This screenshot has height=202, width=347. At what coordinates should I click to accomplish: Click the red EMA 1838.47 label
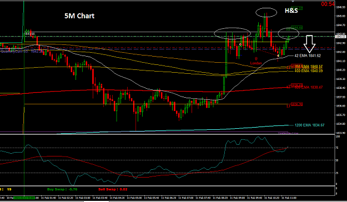coord(309,87)
